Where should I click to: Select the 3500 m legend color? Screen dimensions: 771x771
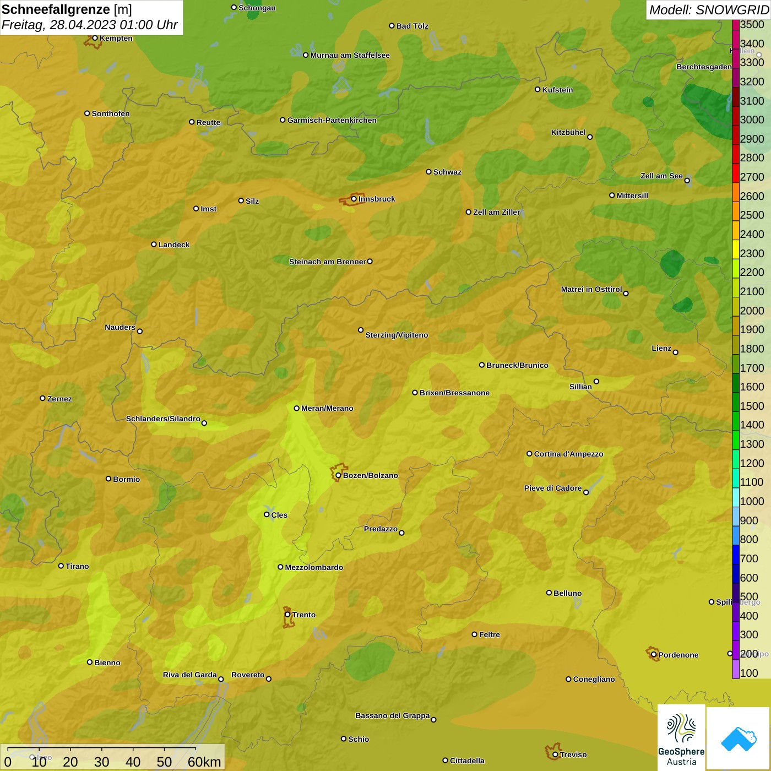click(736, 24)
